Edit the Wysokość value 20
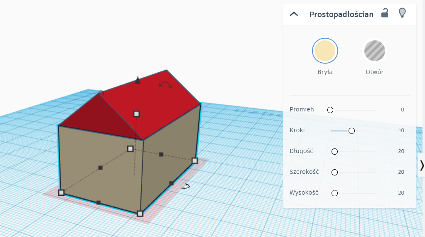This screenshot has height=237, width=425. click(401, 193)
